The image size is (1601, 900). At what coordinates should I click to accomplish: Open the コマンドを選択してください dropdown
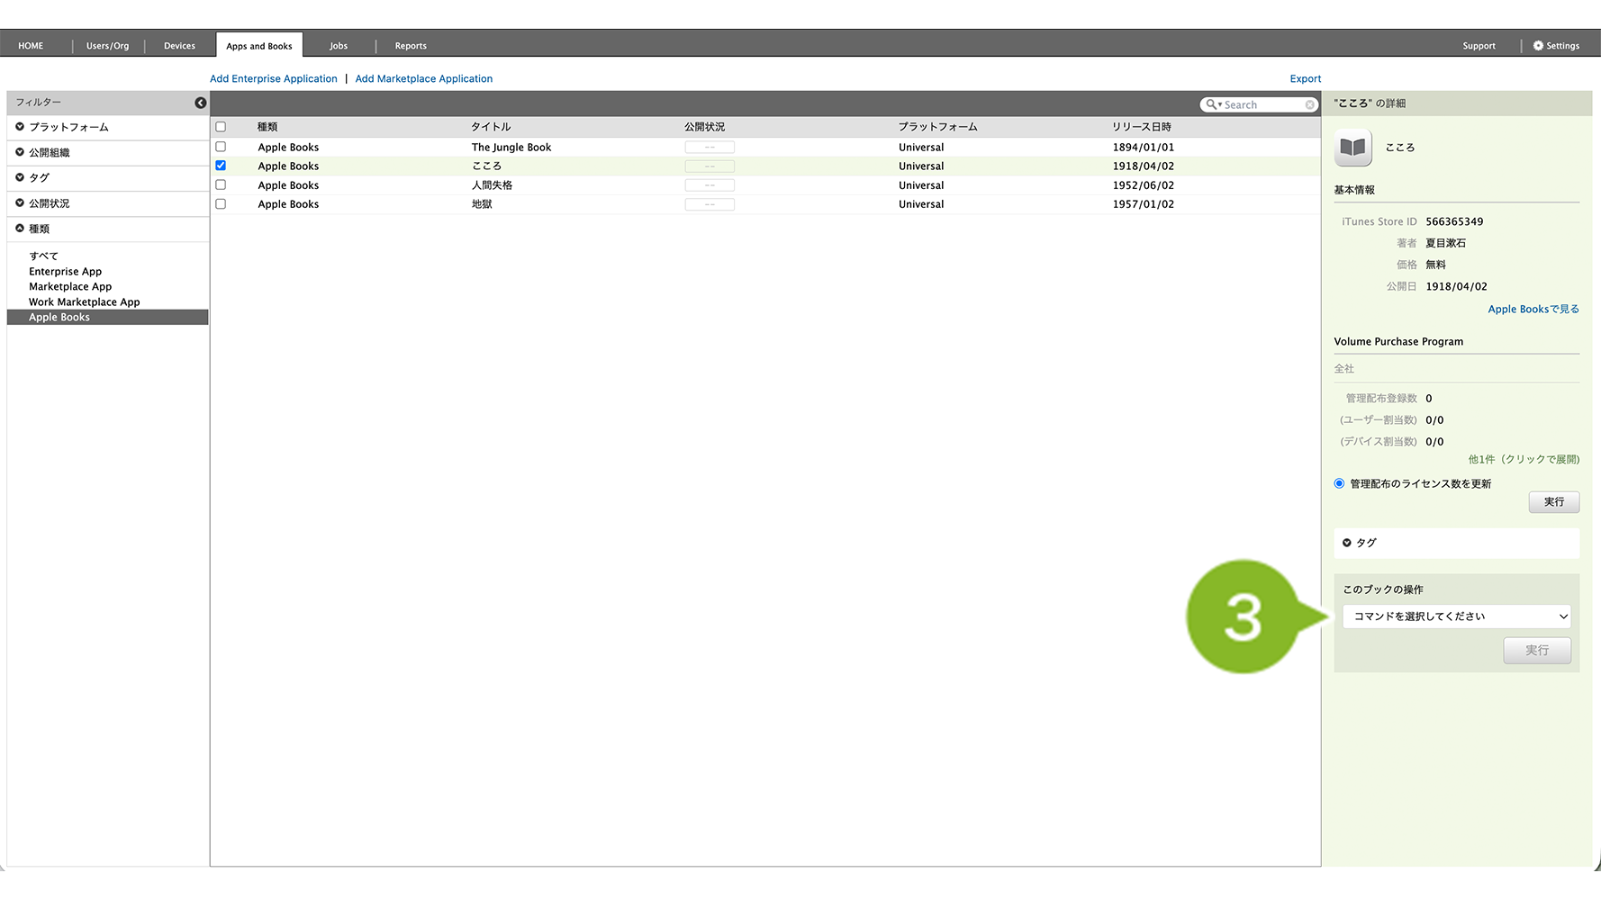pos(1456,616)
